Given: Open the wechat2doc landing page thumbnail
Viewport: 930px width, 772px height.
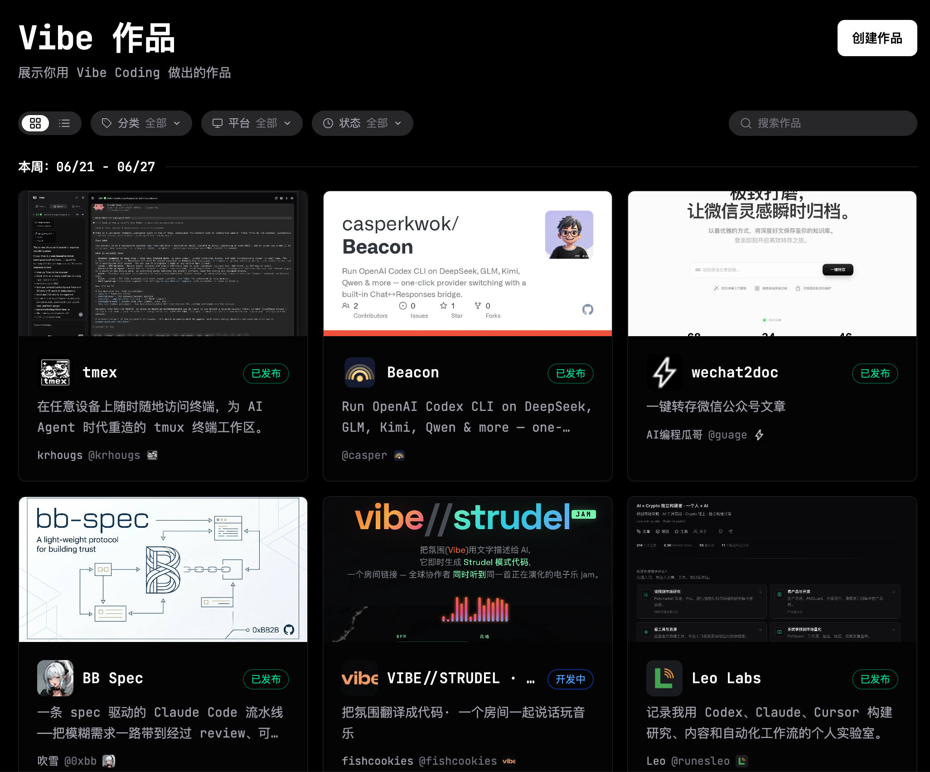Looking at the screenshot, I should (x=772, y=264).
